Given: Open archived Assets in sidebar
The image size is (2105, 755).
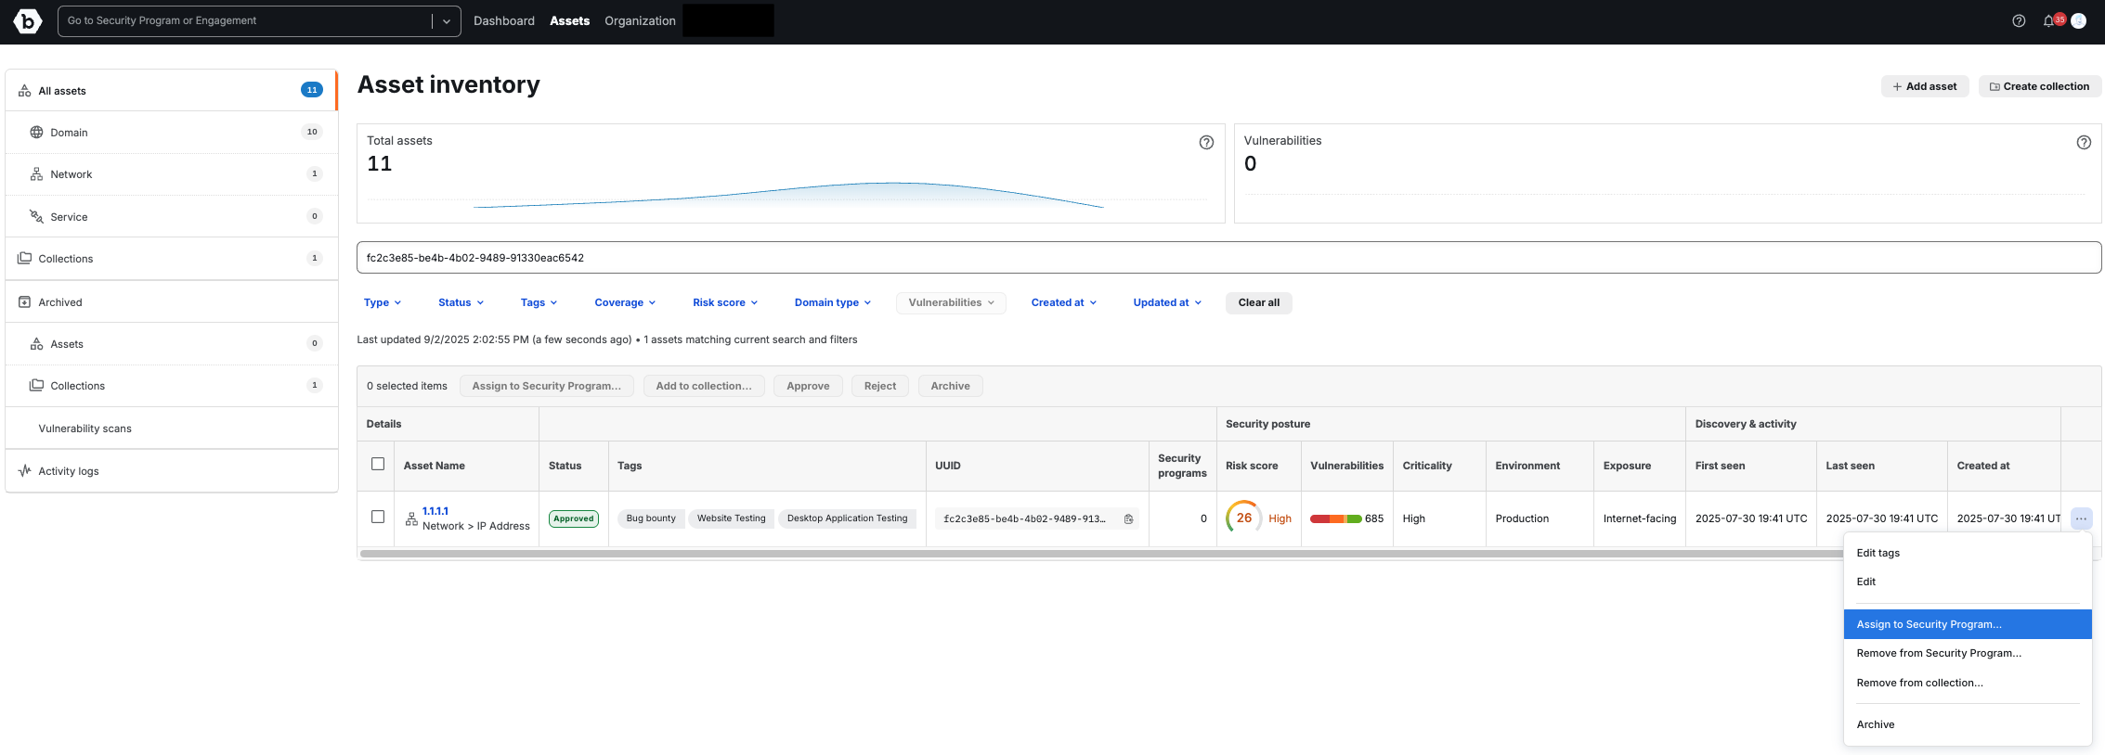Looking at the screenshot, I should pyautogui.click(x=172, y=344).
